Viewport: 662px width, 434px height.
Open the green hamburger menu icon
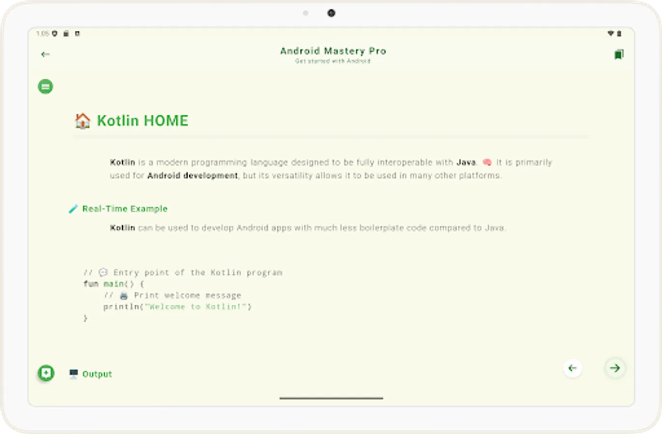(45, 86)
